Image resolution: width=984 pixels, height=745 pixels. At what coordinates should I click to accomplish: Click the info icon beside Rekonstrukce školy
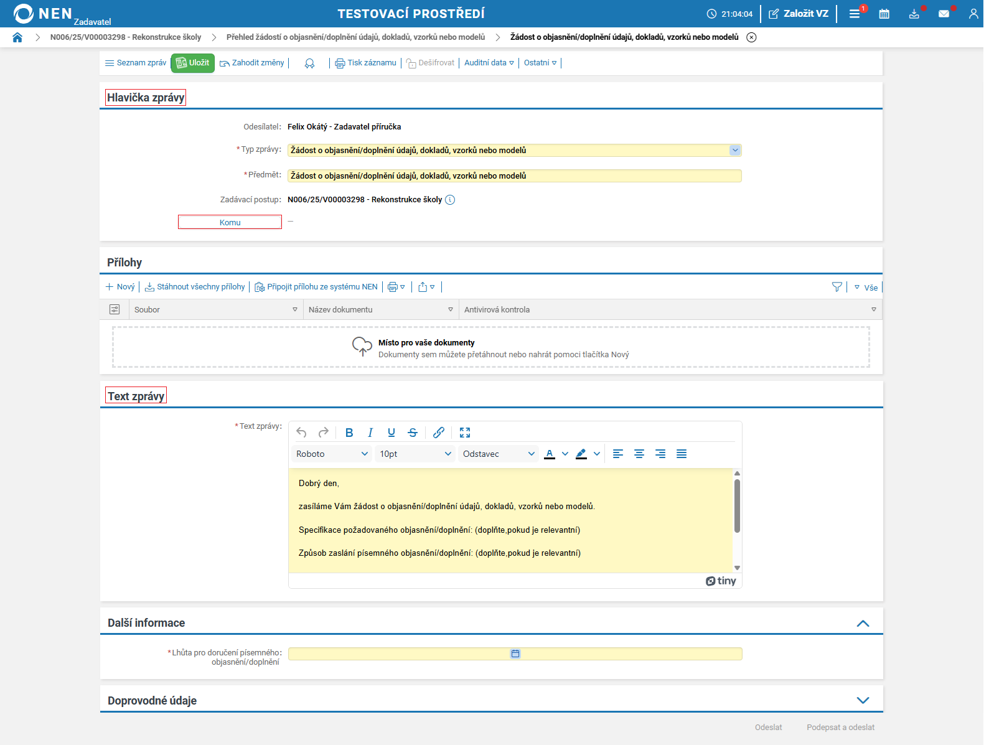(x=450, y=200)
